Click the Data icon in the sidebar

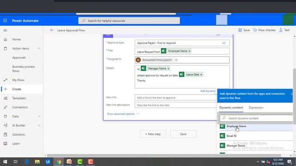[x=6, y=116]
